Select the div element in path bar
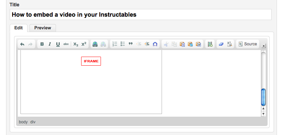Image resolution: width=283 pixels, height=135 pixels. (33, 122)
